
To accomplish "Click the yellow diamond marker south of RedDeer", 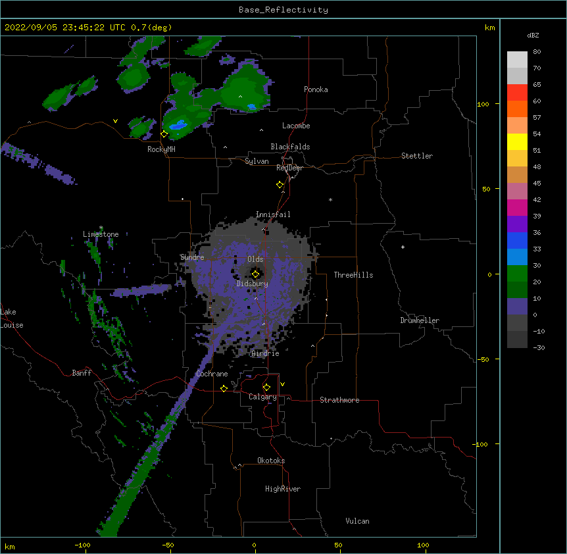I will [x=280, y=185].
